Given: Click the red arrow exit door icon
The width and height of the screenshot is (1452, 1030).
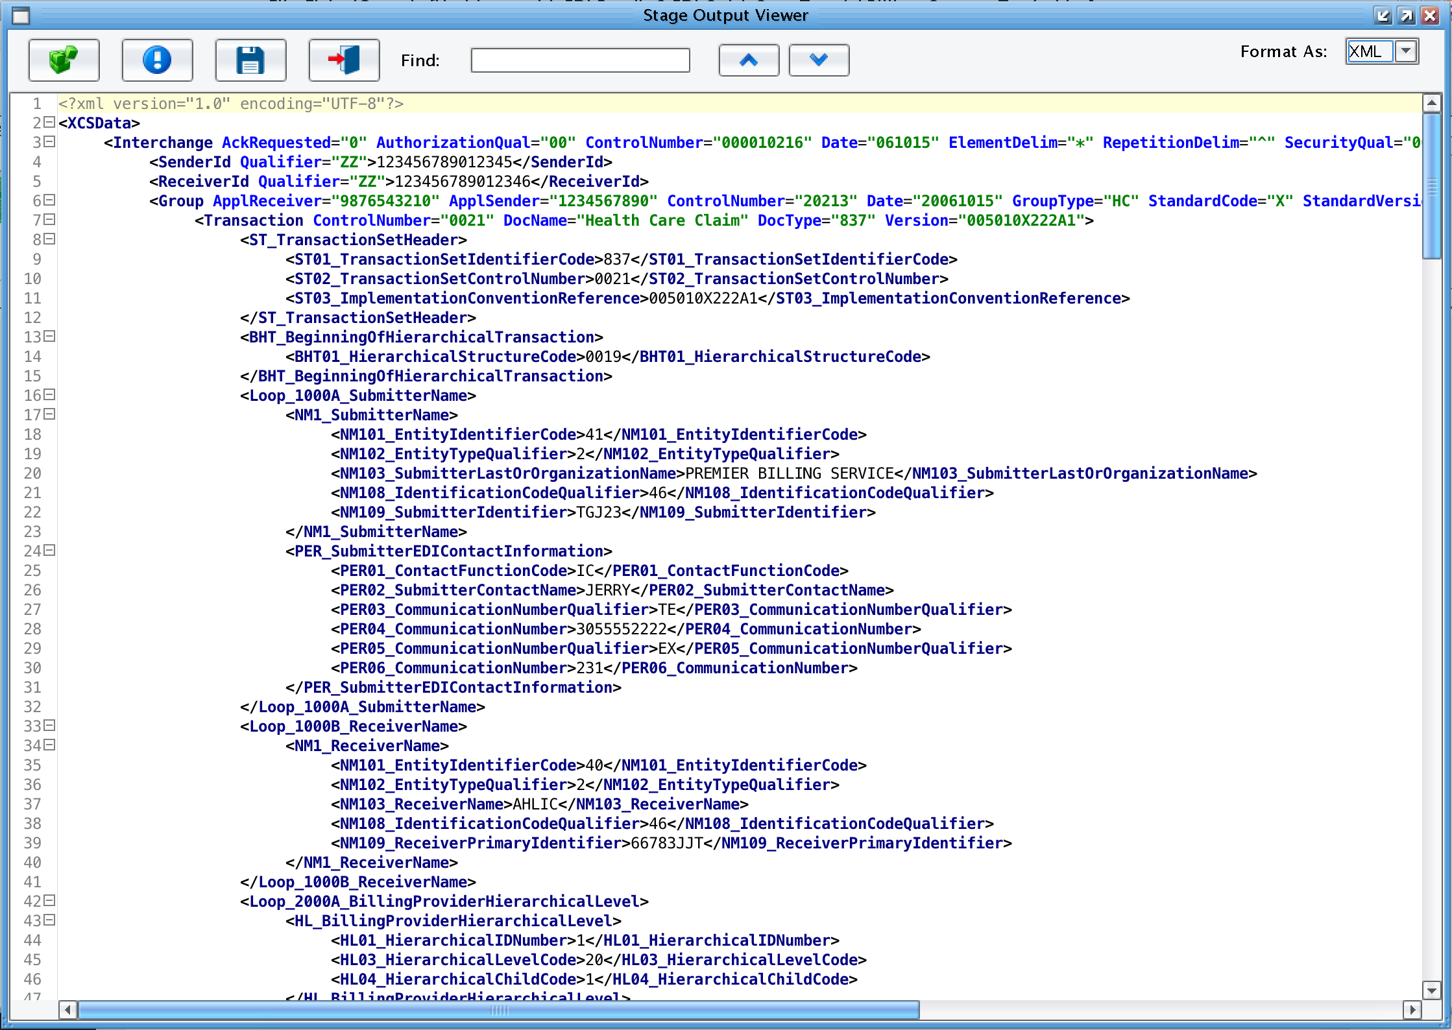Looking at the screenshot, I should [x=344, y=60].
